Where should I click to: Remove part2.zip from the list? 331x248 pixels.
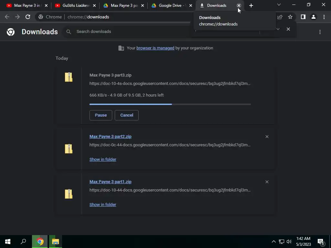tap(267, 137)
